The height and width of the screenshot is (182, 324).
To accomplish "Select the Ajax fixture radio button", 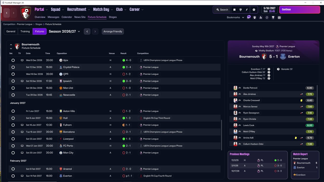I will click(13, 60).
